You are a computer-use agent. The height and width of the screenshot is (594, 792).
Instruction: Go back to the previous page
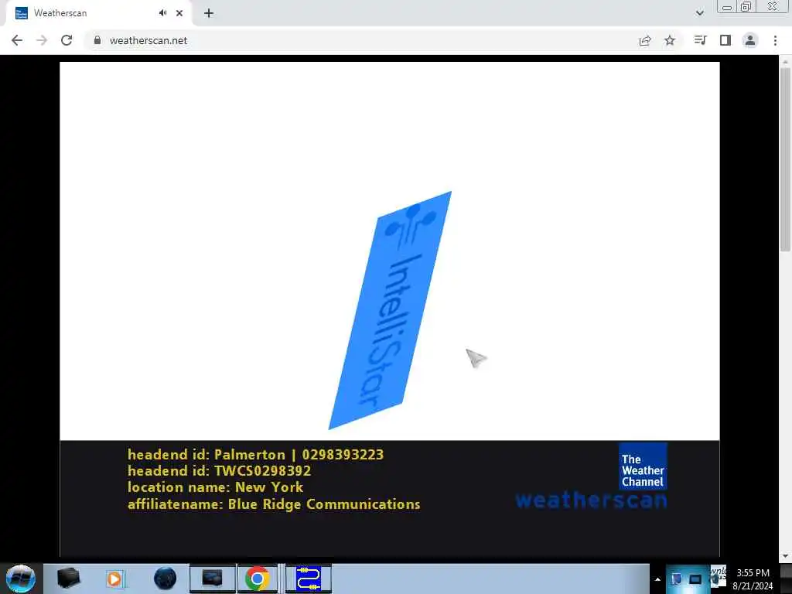(x=17, y=40)
